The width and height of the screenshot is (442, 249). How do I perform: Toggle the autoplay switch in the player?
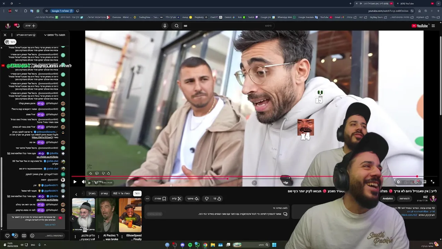click(398, 182)
